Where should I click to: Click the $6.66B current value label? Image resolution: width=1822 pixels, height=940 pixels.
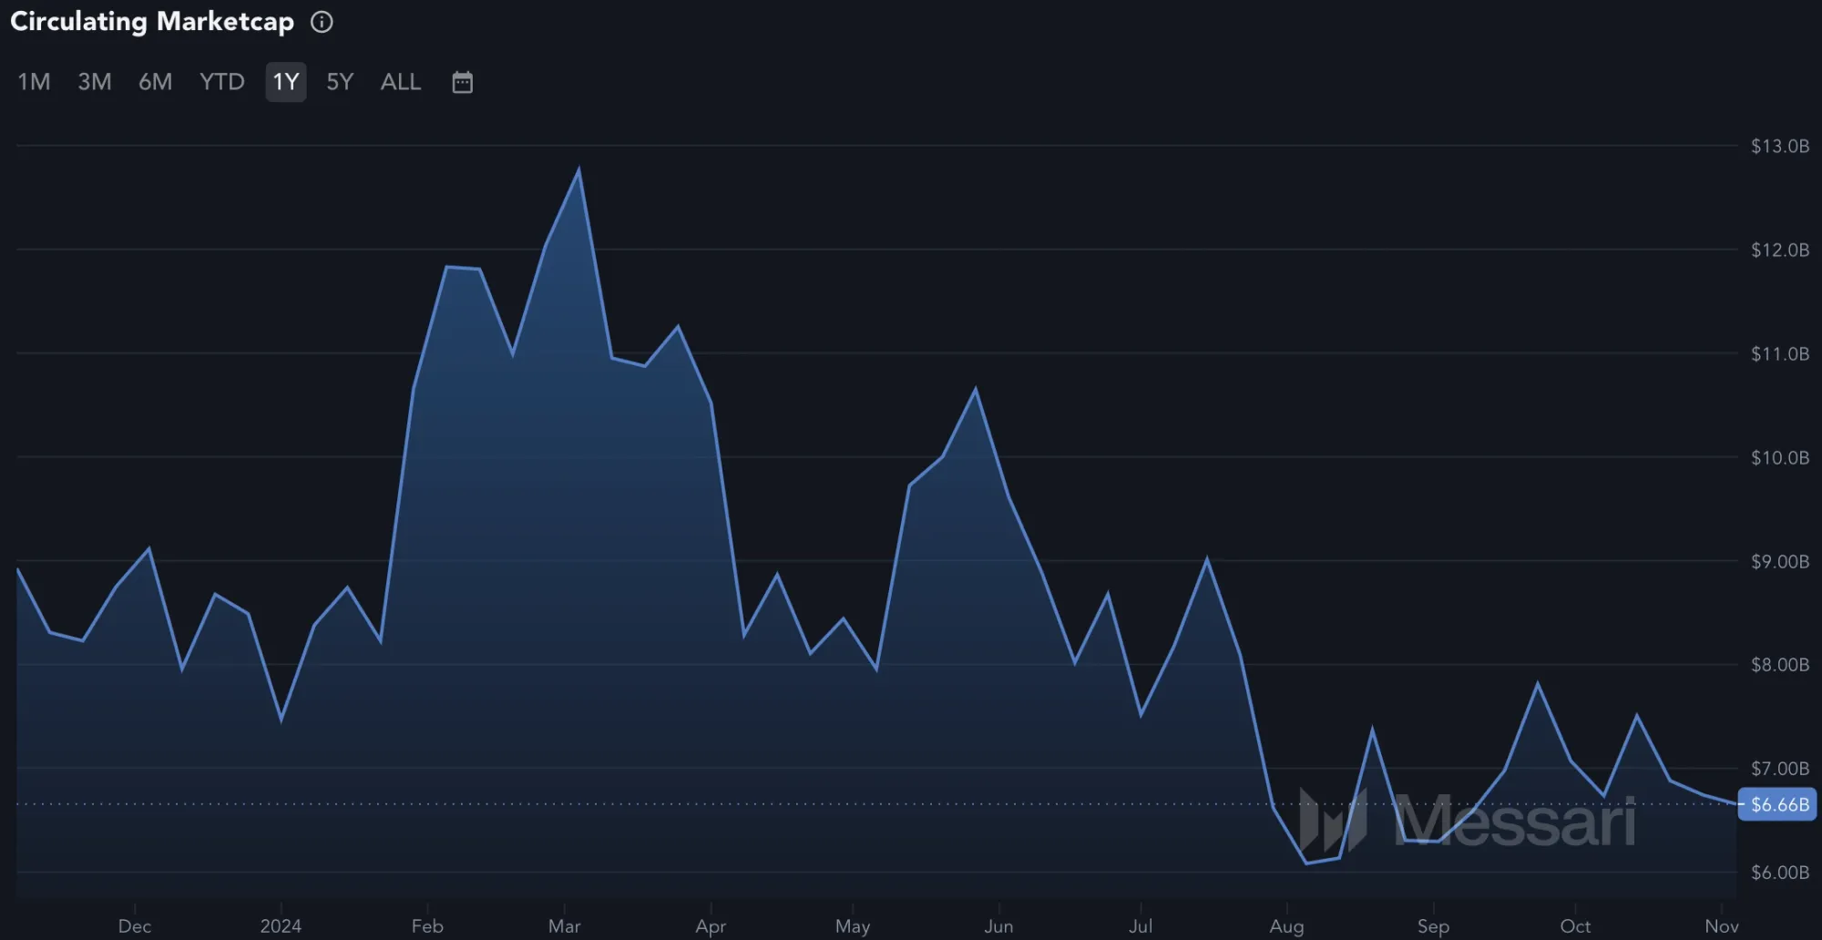click(x=1777, y=804)
